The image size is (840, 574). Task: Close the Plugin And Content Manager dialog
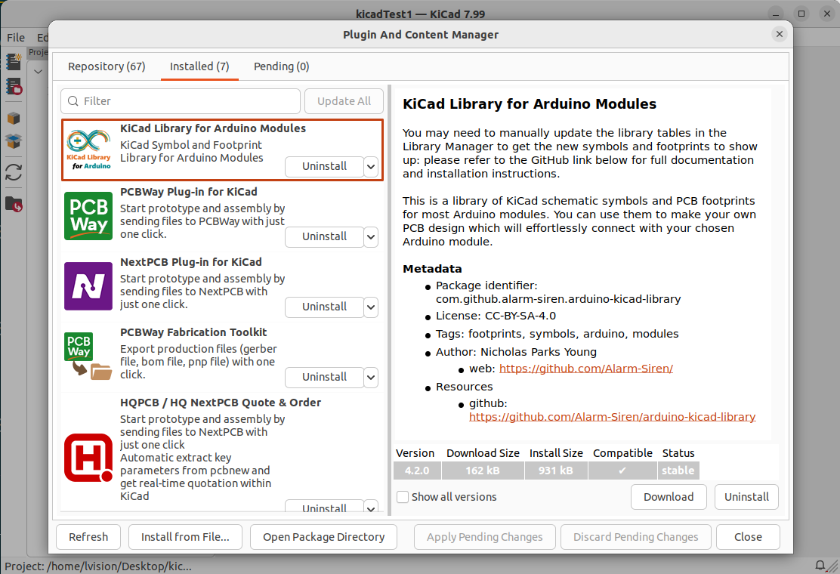[x=780, y=34]
